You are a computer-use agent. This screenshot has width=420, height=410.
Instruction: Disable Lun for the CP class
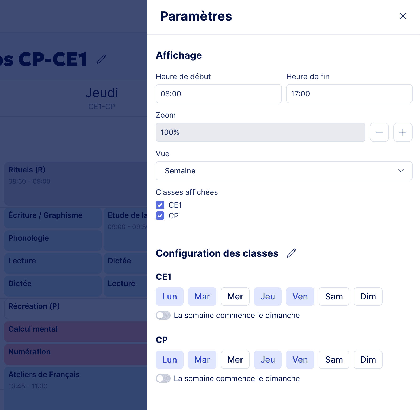169,360
